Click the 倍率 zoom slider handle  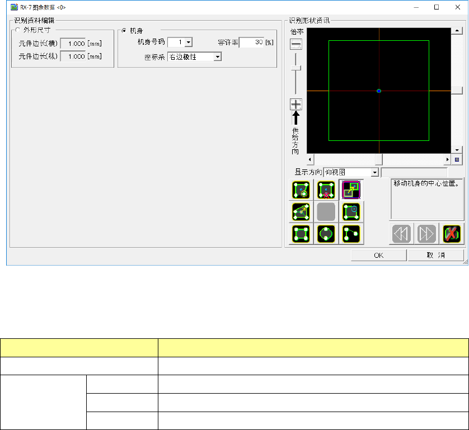(x=296, y=68)
